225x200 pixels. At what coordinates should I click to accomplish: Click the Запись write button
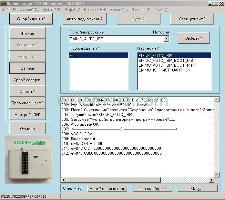pos(27,68)
